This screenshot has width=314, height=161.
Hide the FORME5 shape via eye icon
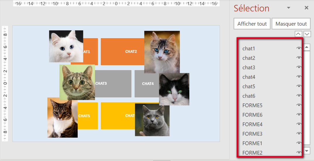click(299, 105)
